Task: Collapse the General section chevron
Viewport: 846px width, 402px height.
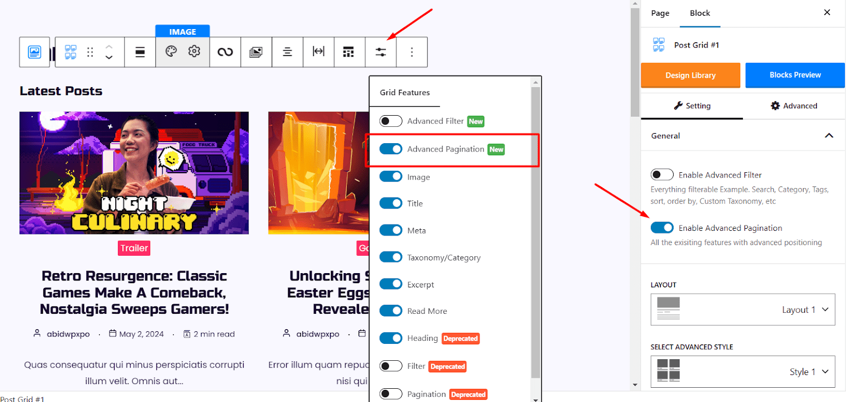Action: 829,136
